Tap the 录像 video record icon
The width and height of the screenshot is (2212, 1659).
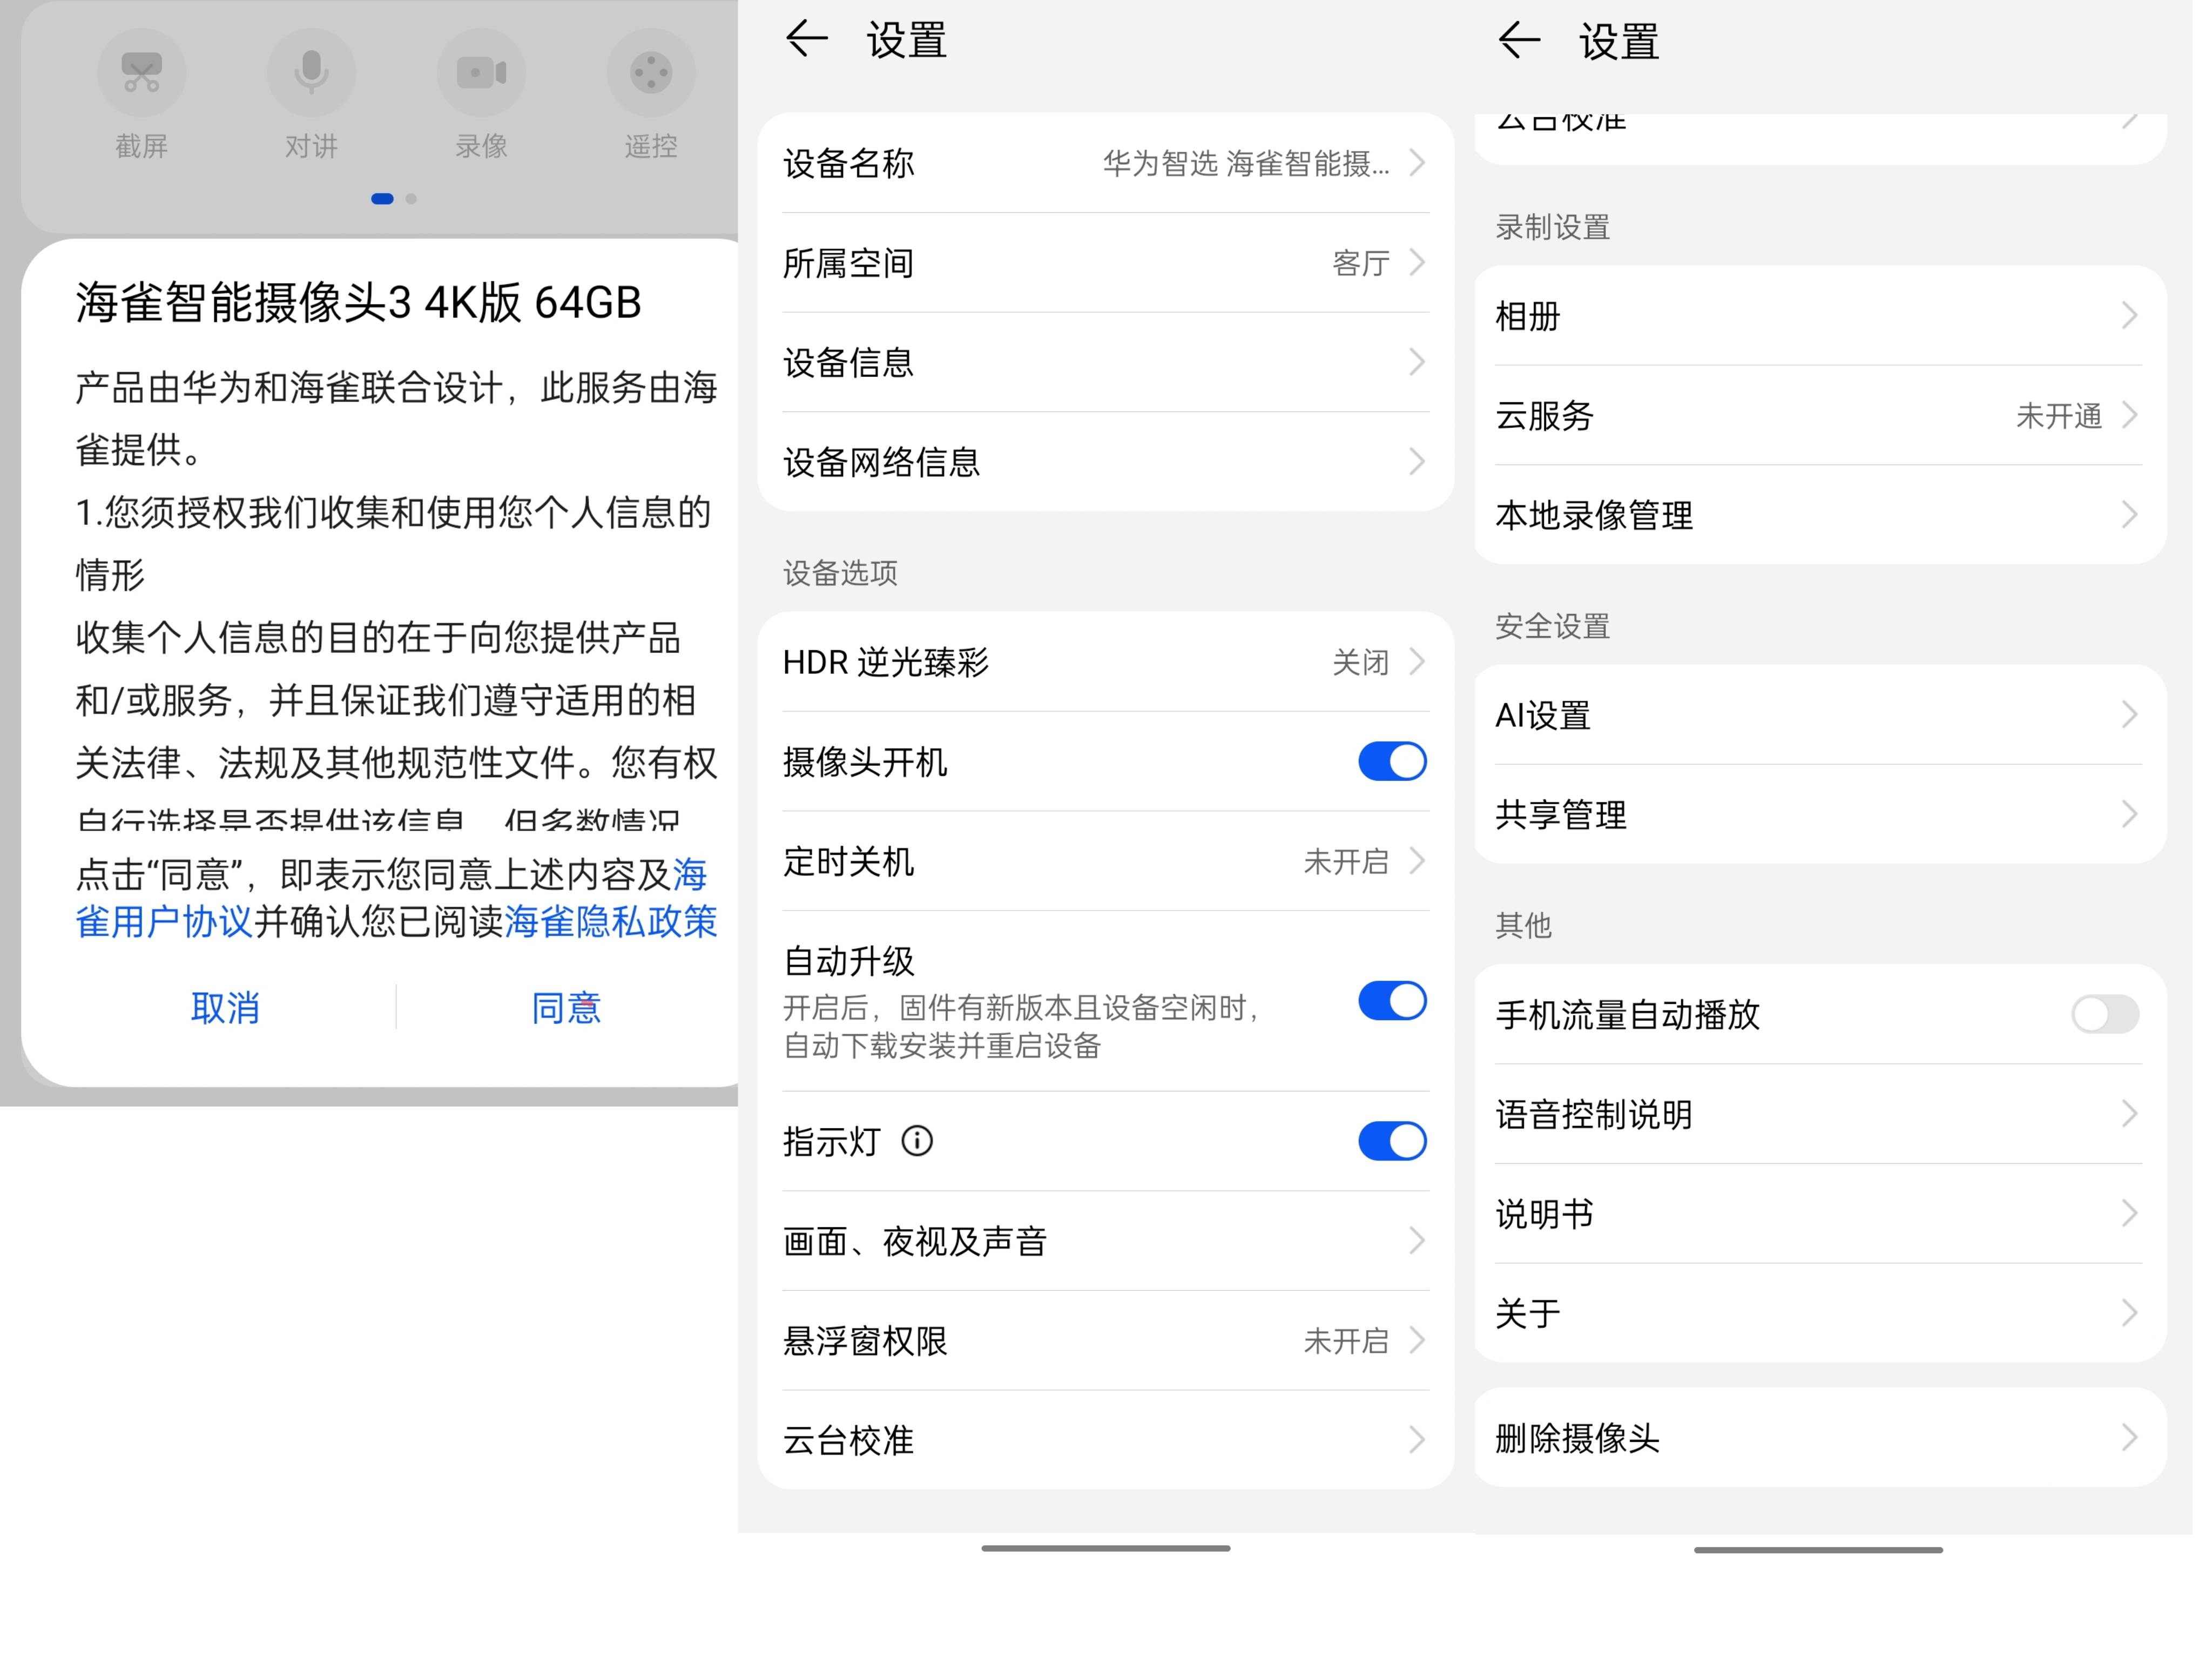coord(481,73)
